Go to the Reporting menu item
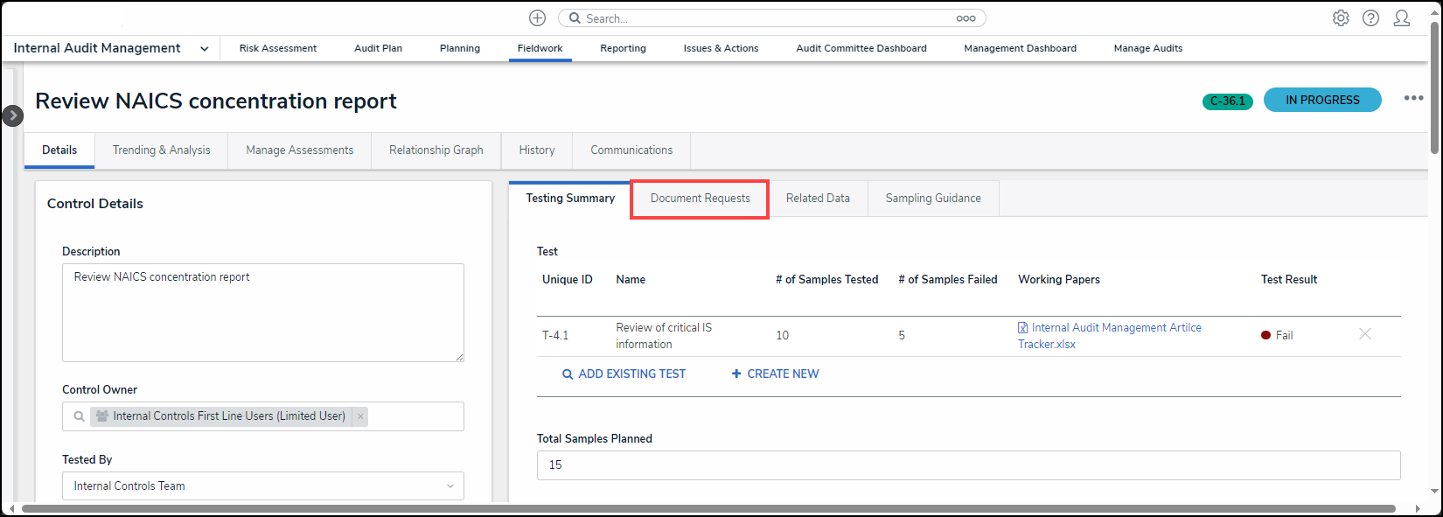The height and width of the screenshot is (517, 1443). [x=623, y=49]
